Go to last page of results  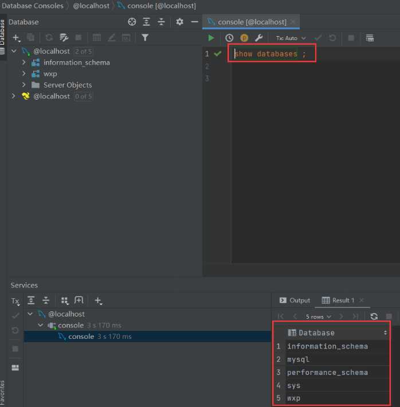click(355, 317)
